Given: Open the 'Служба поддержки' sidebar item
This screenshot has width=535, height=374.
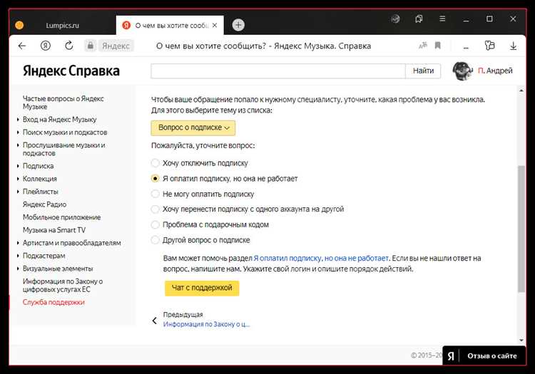Looking at the screenshot, I should click(53, 302).
